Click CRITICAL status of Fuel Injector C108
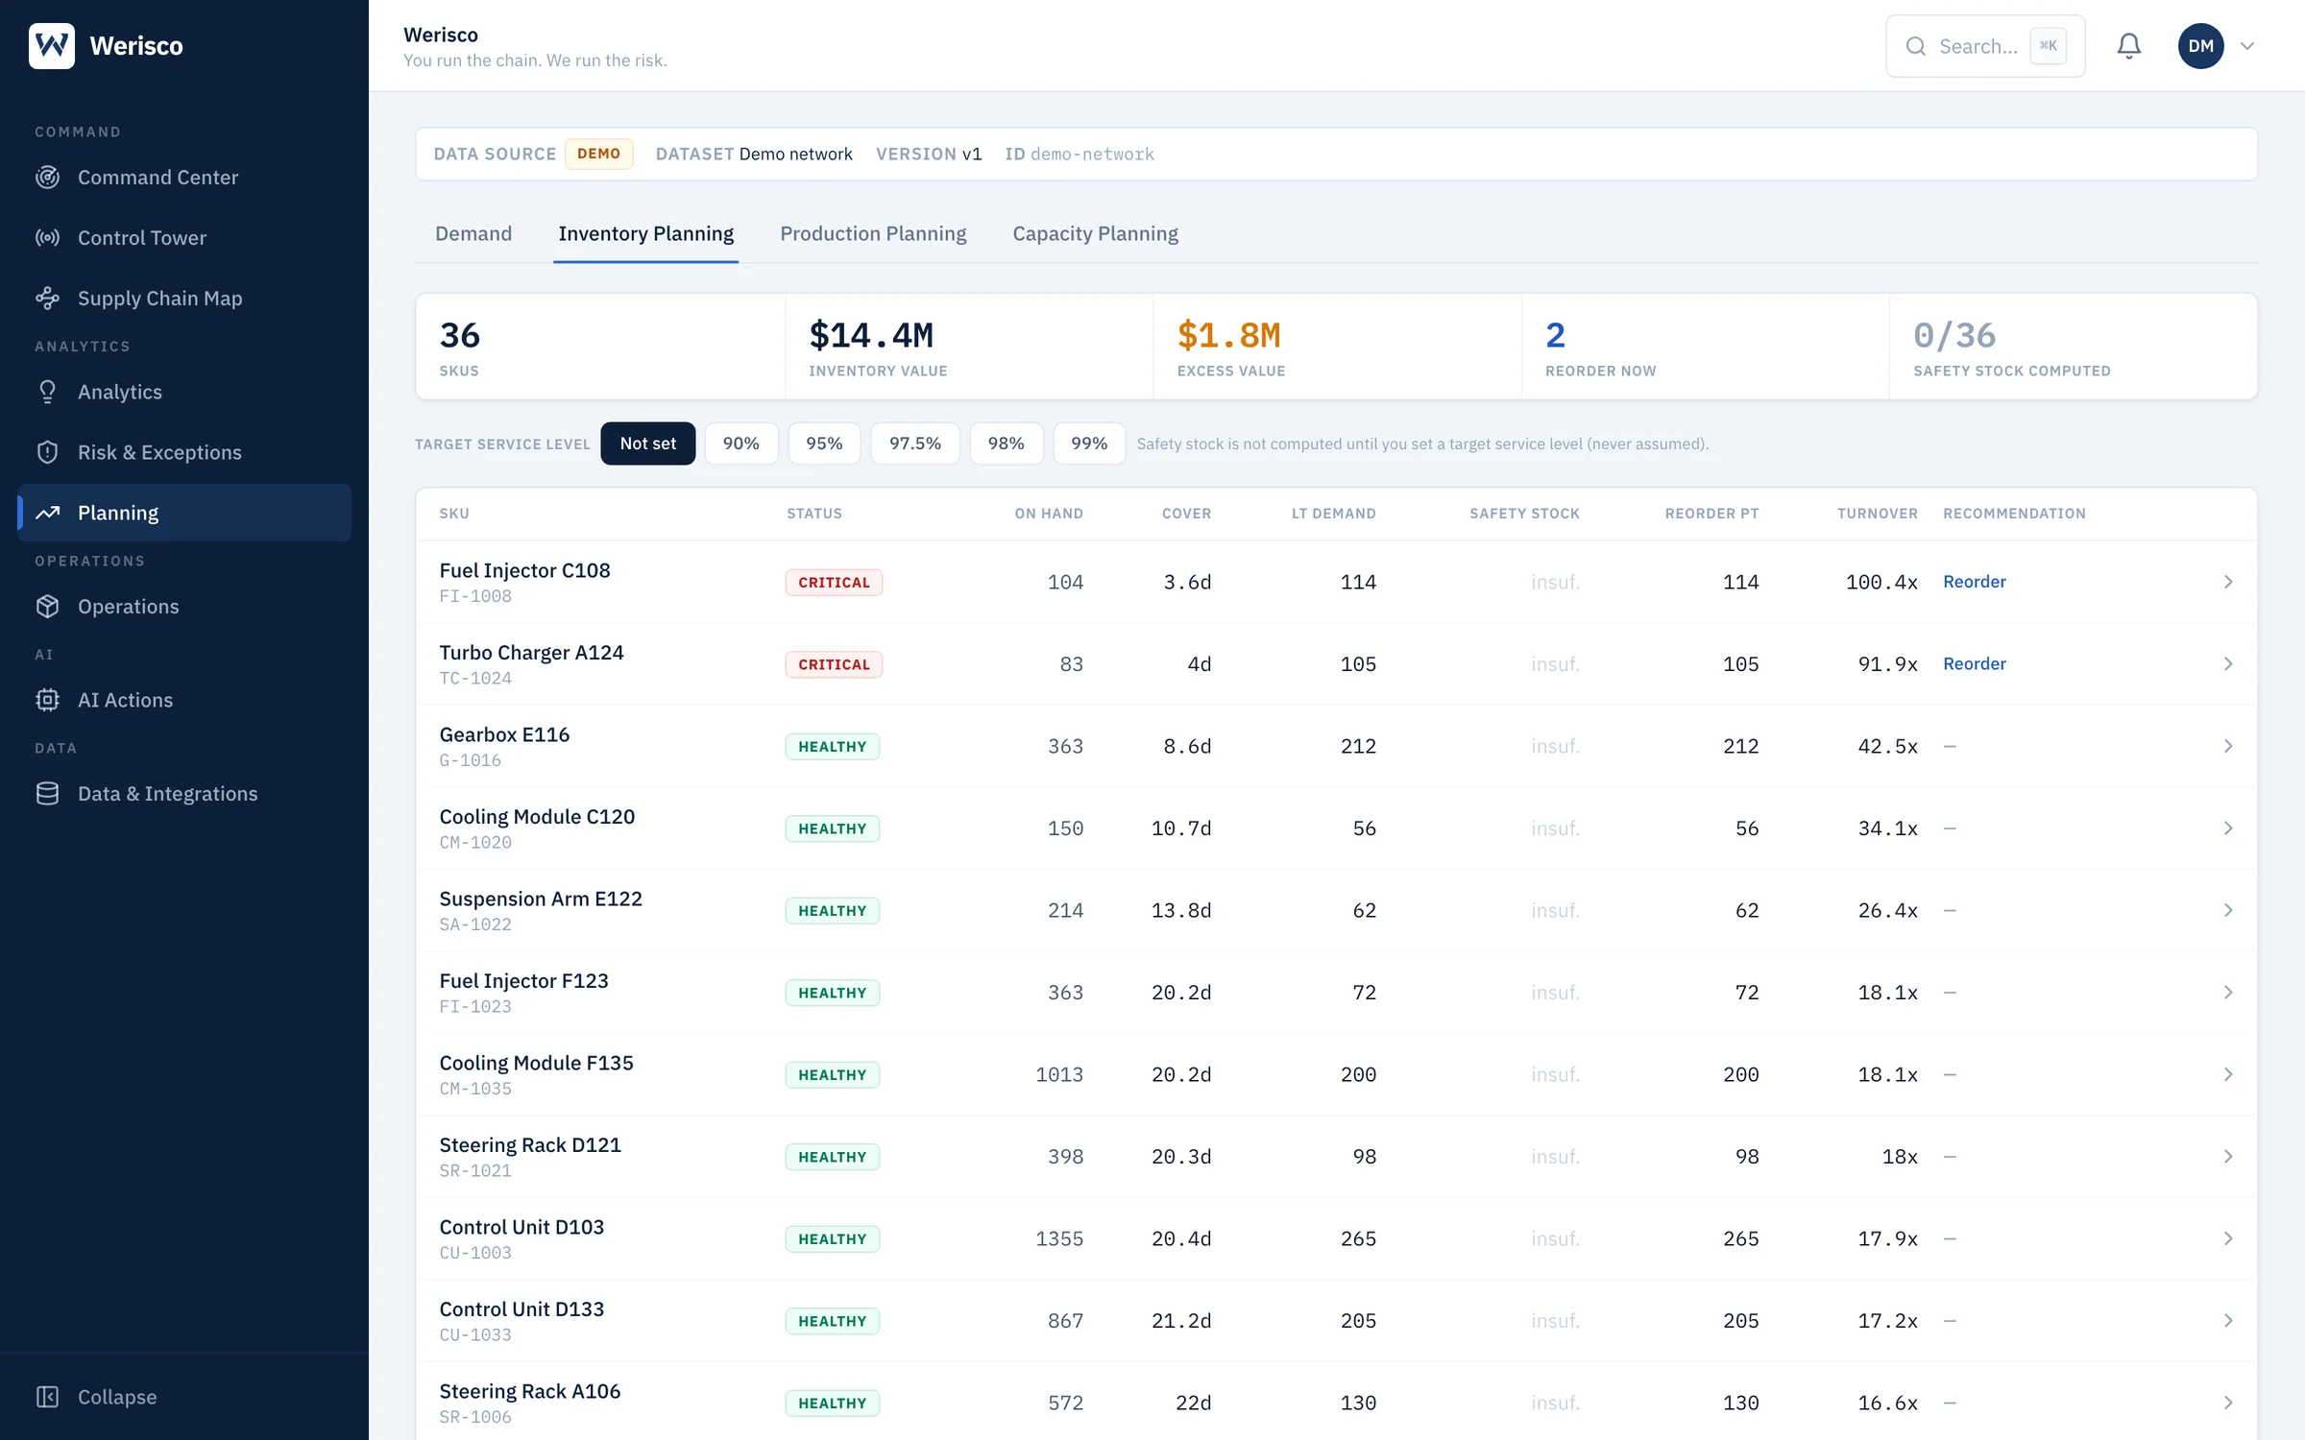The width and height of the screenshot is (2305, 1440). 834,582
